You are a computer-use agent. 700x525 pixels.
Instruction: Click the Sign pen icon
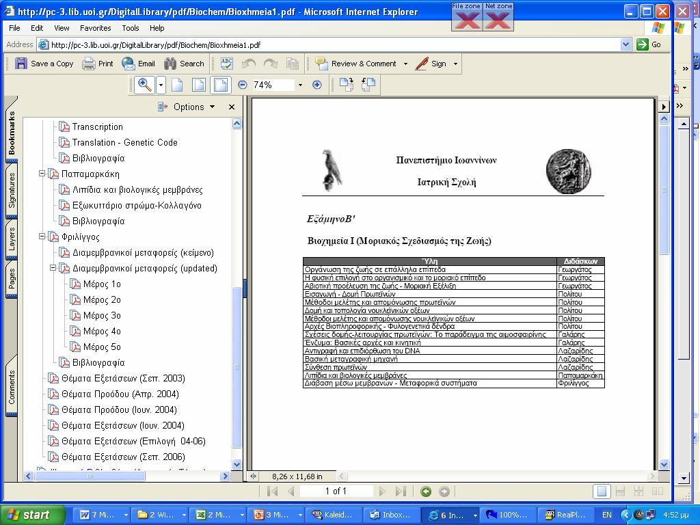[431, 64]
